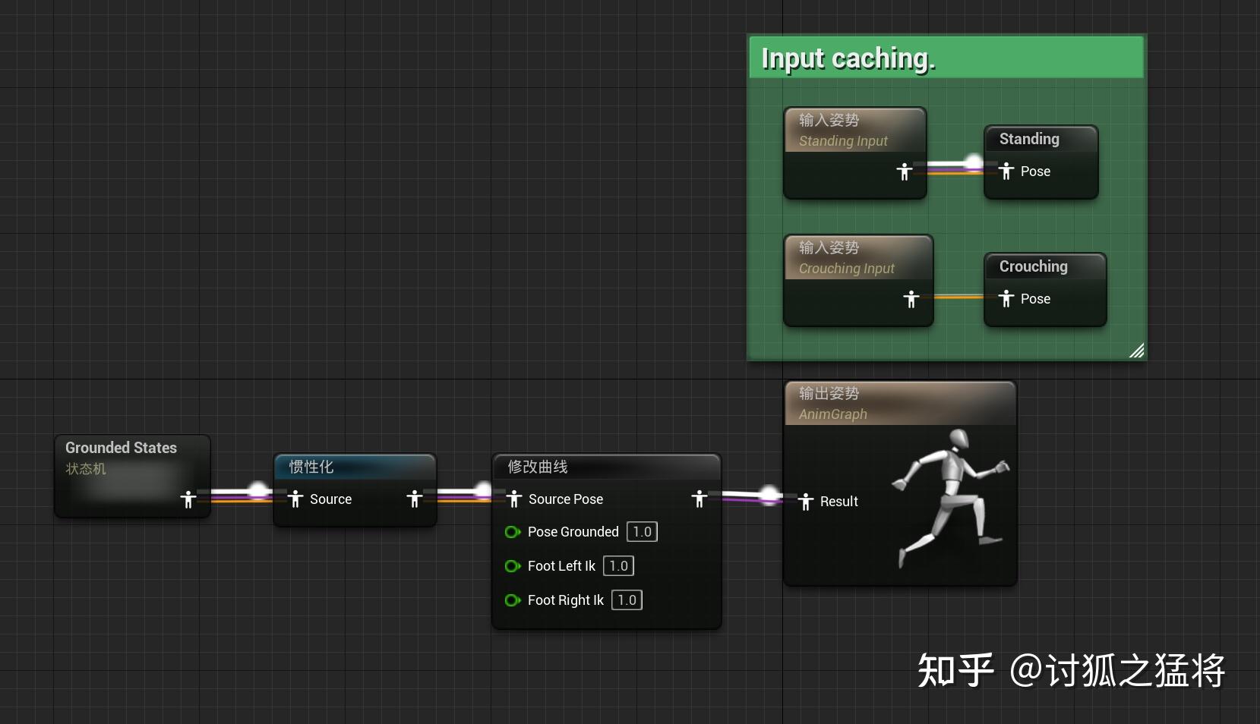Click the running mannequin figure in output node
Image resolution: width=1260 pixels, height=724 pixels.
pyautogui.click(x=949, y=497)
